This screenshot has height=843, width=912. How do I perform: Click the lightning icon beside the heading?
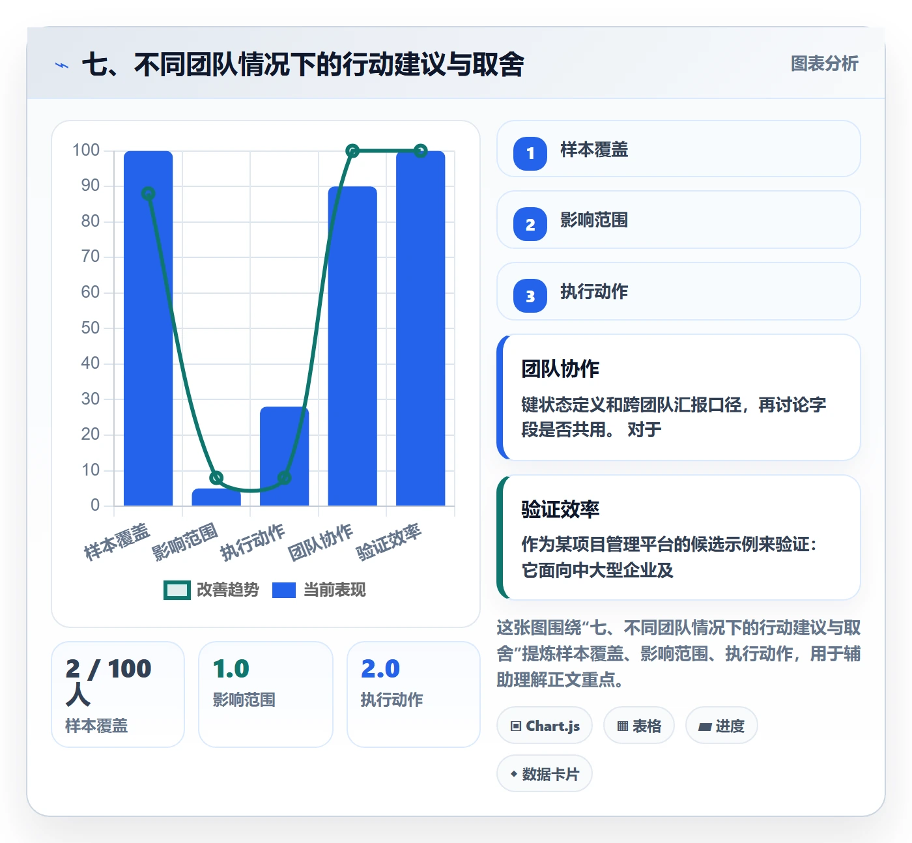(x=62, y=65)
